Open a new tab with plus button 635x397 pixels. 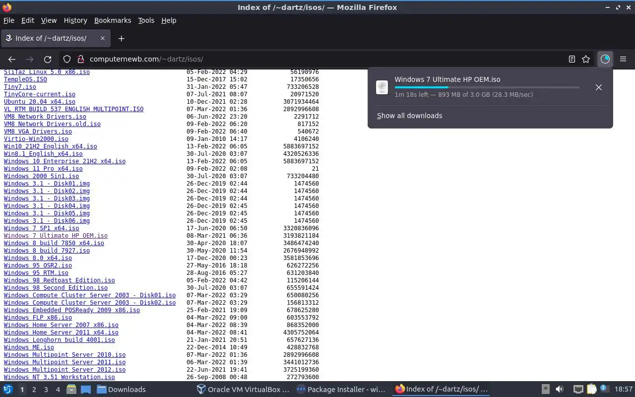tap(121, 38)
